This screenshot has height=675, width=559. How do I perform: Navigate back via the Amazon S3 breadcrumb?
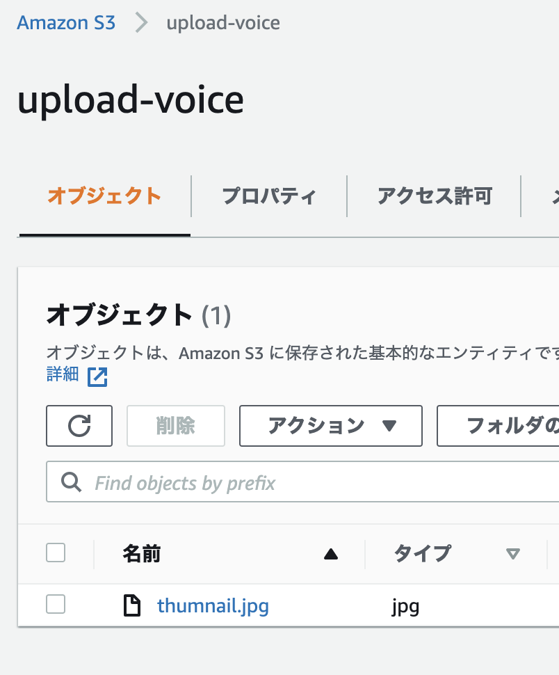pos(66,22)
